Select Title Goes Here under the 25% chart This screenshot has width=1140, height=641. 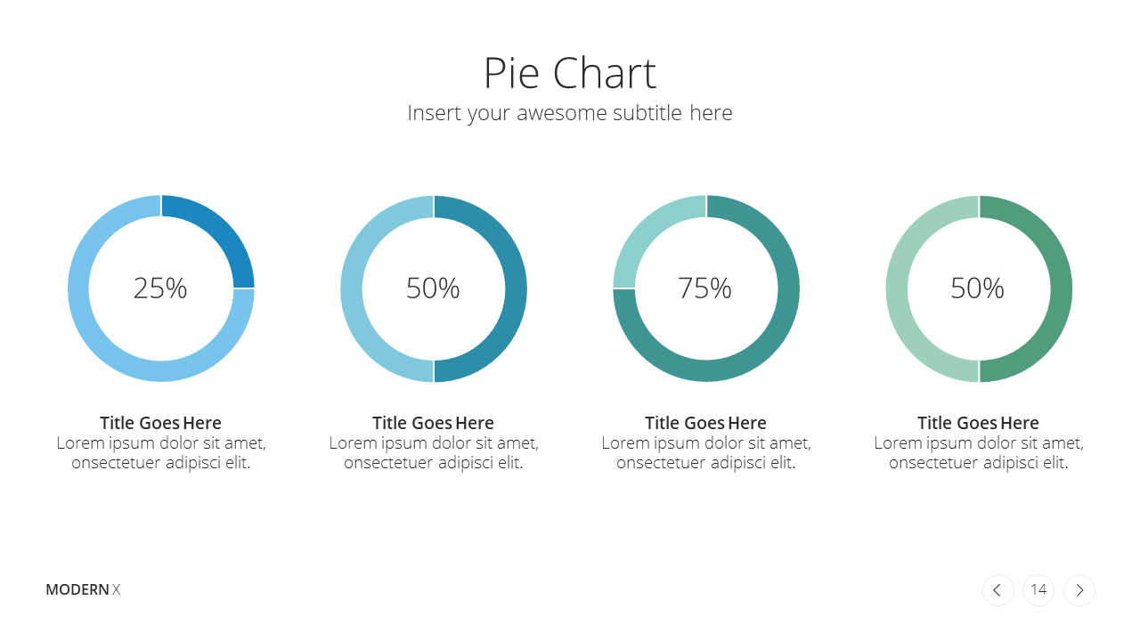[160, 423]
